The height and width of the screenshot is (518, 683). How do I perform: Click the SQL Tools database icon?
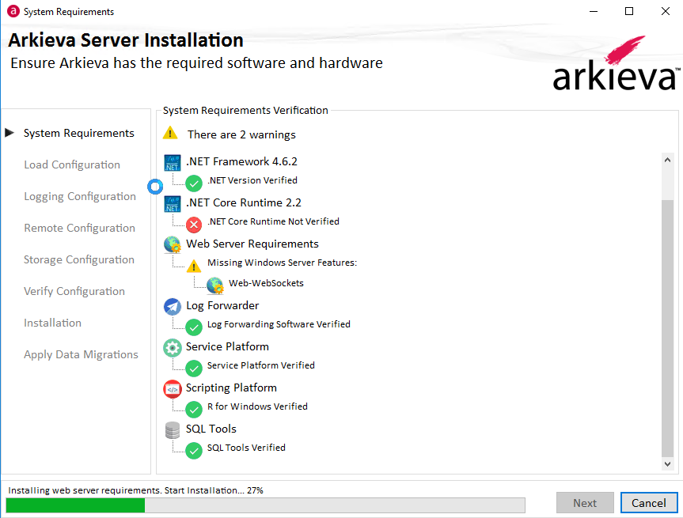173,430
